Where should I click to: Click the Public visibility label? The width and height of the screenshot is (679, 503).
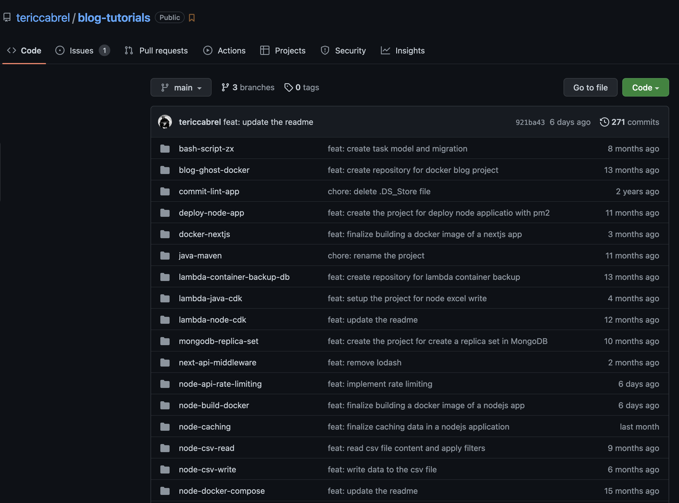click(x=170, y=17)
